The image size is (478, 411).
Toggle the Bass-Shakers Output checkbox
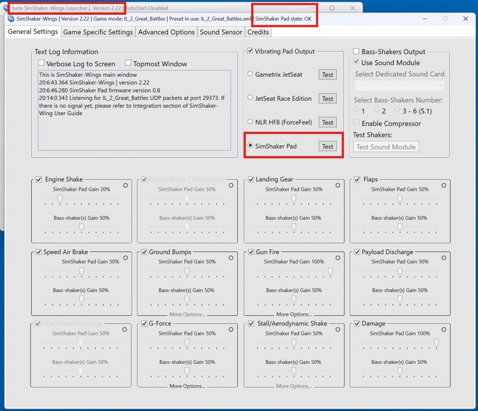coord(356,52)
